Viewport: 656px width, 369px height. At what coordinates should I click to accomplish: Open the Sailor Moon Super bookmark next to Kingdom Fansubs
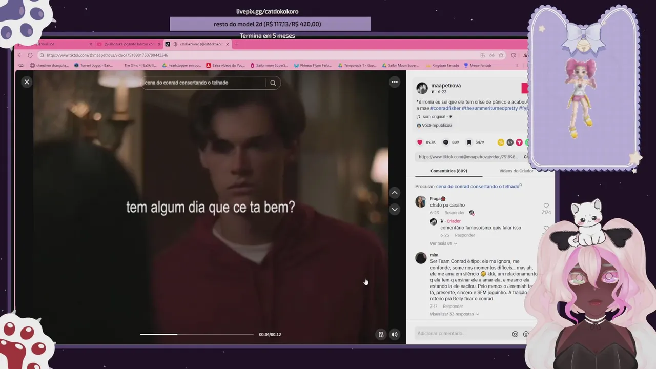pos(400,66)
